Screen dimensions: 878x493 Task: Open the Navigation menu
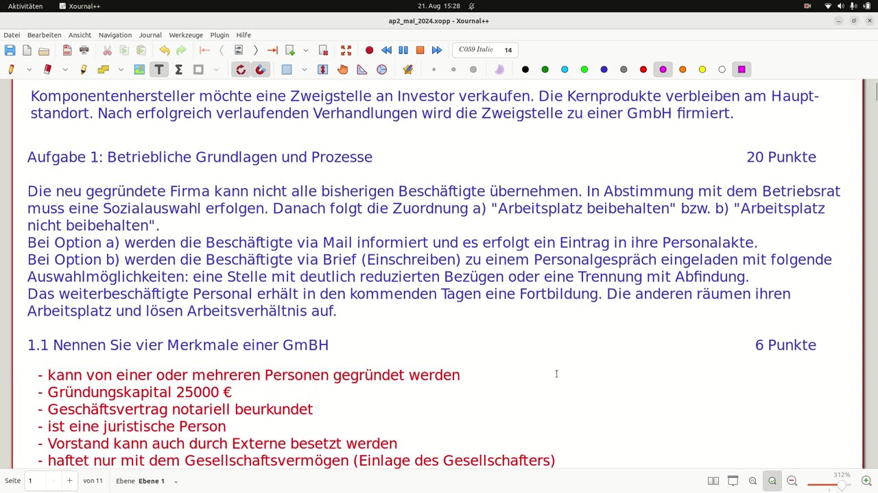point(115,35)
